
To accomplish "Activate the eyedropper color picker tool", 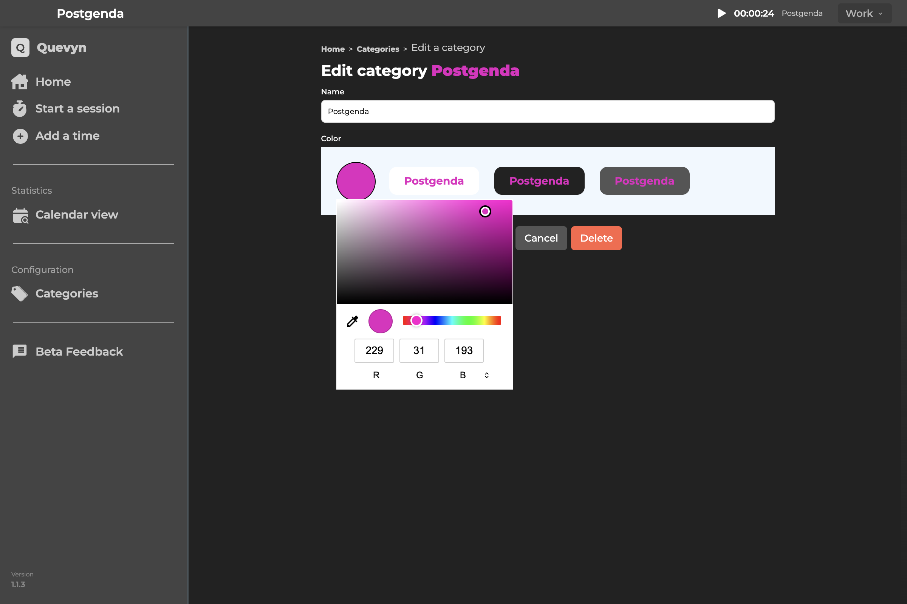I will [353, 321].
